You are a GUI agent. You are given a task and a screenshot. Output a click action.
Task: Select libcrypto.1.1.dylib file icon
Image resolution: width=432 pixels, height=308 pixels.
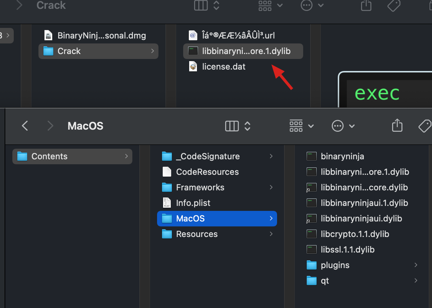pyautogui.click(x=312, y=234)
